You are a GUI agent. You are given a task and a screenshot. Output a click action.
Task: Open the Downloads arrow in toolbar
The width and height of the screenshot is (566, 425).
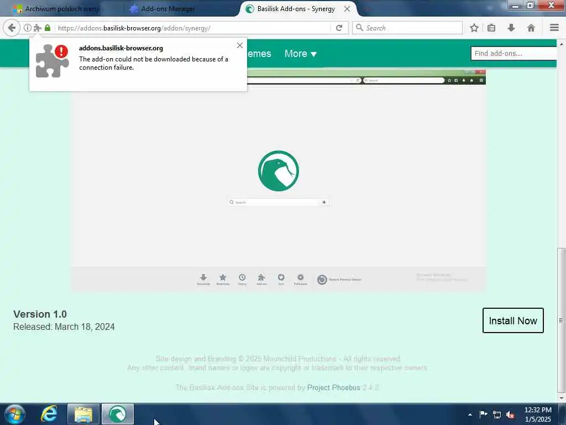[511, 28]
